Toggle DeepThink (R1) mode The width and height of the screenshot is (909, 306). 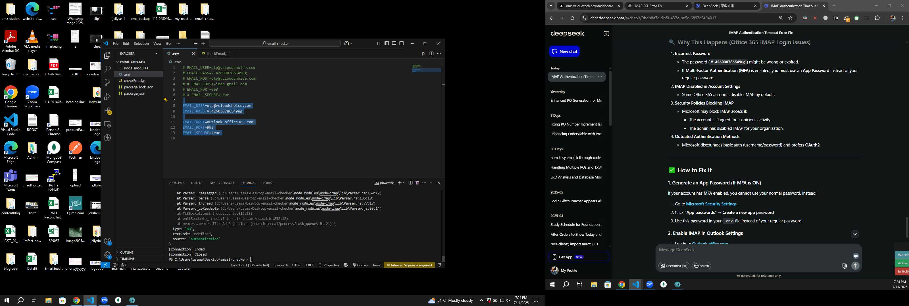click(x=674, y=266)
